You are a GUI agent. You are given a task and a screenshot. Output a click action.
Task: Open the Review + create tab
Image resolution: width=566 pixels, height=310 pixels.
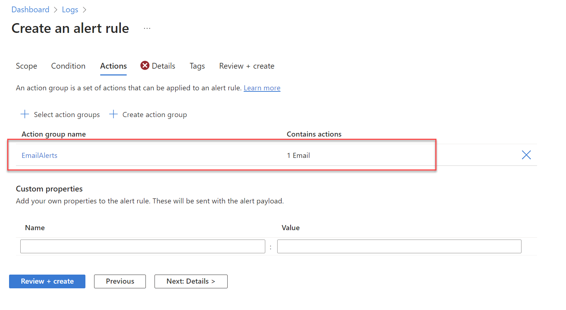pos(247,66)
